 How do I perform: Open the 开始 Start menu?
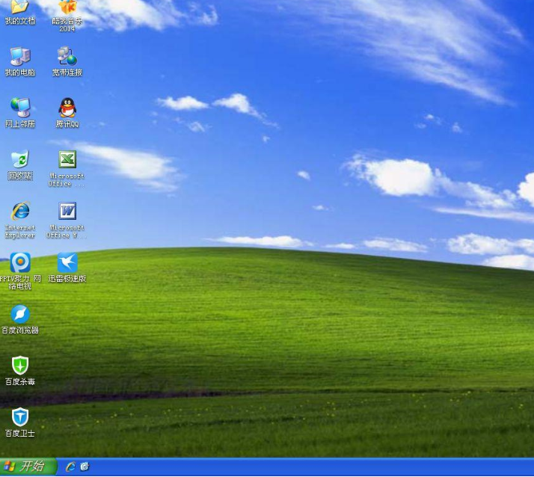click(x=28, y=467)
